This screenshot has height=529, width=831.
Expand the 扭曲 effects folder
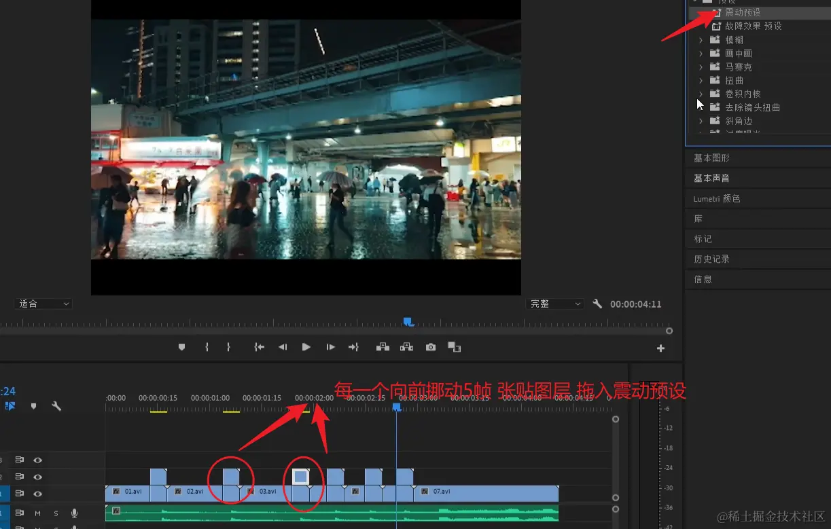click(x=701, y=81)
